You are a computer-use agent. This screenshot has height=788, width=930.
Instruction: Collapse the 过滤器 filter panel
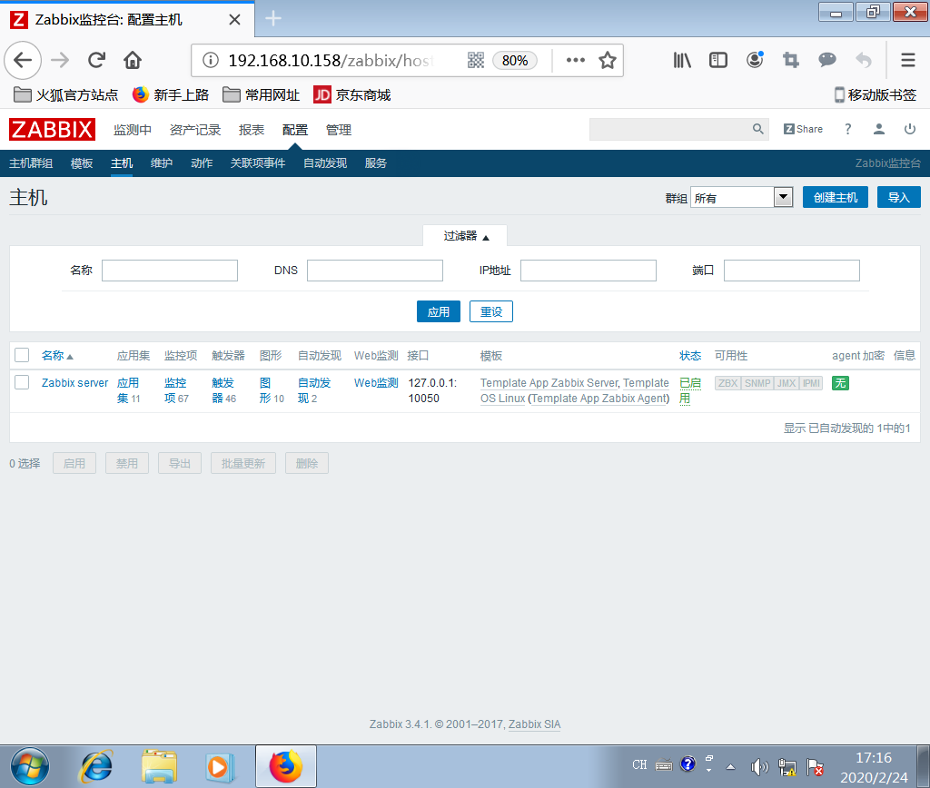coord(466,236)
